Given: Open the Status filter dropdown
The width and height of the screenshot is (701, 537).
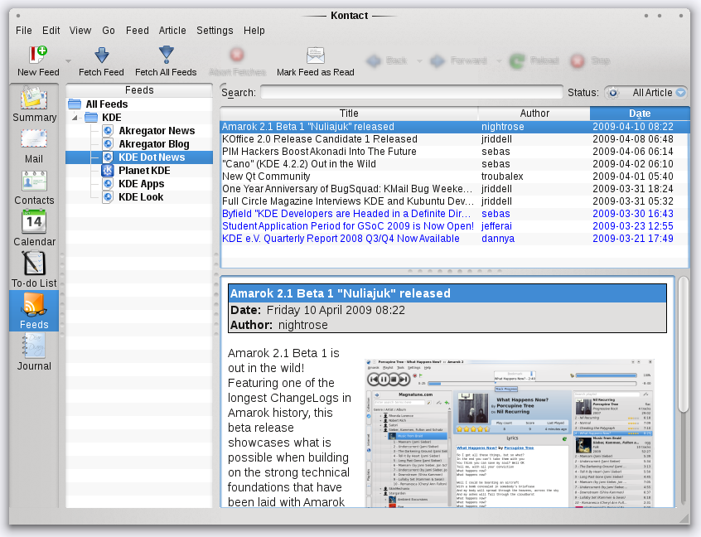Looking at the screenshot, I should pos(648,93).
